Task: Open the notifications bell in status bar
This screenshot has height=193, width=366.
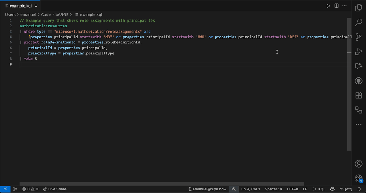Action: [x=359, y=189]
